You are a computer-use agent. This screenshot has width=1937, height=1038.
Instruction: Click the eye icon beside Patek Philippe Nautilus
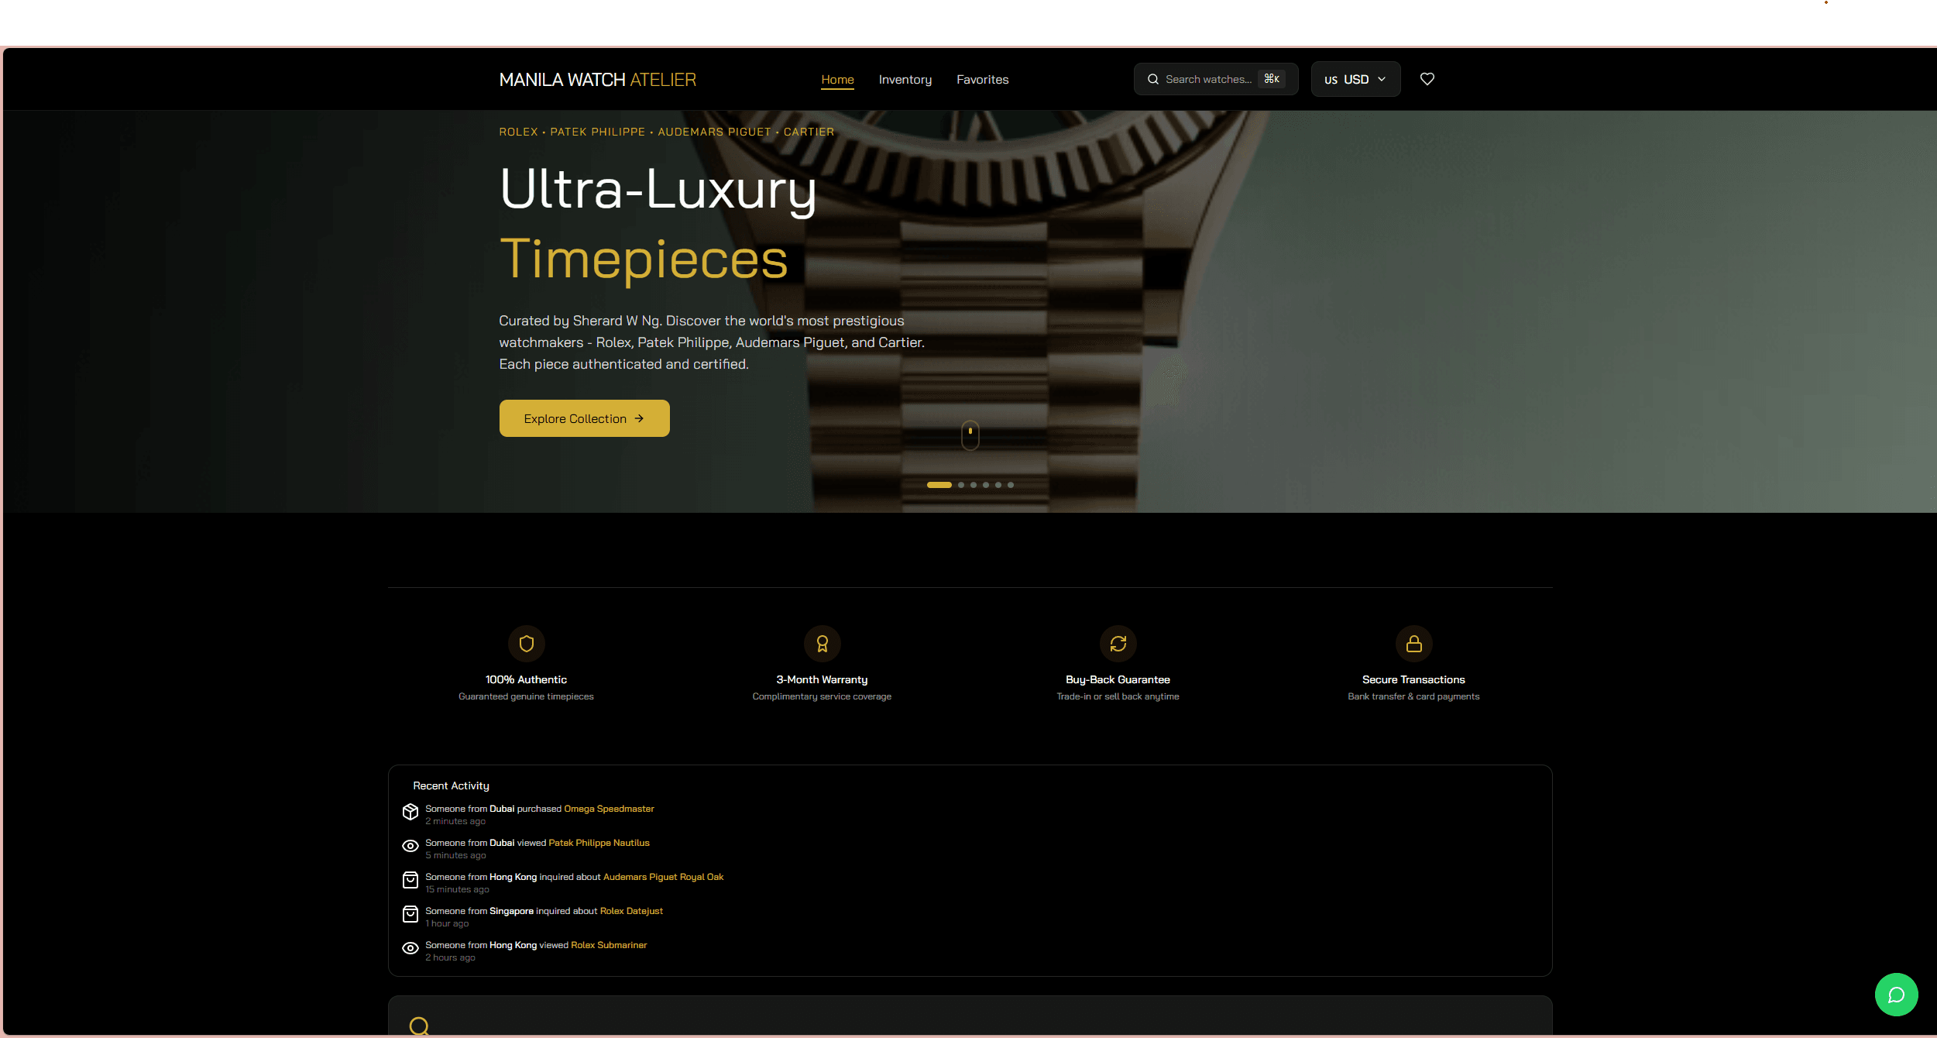pos(410,846)
